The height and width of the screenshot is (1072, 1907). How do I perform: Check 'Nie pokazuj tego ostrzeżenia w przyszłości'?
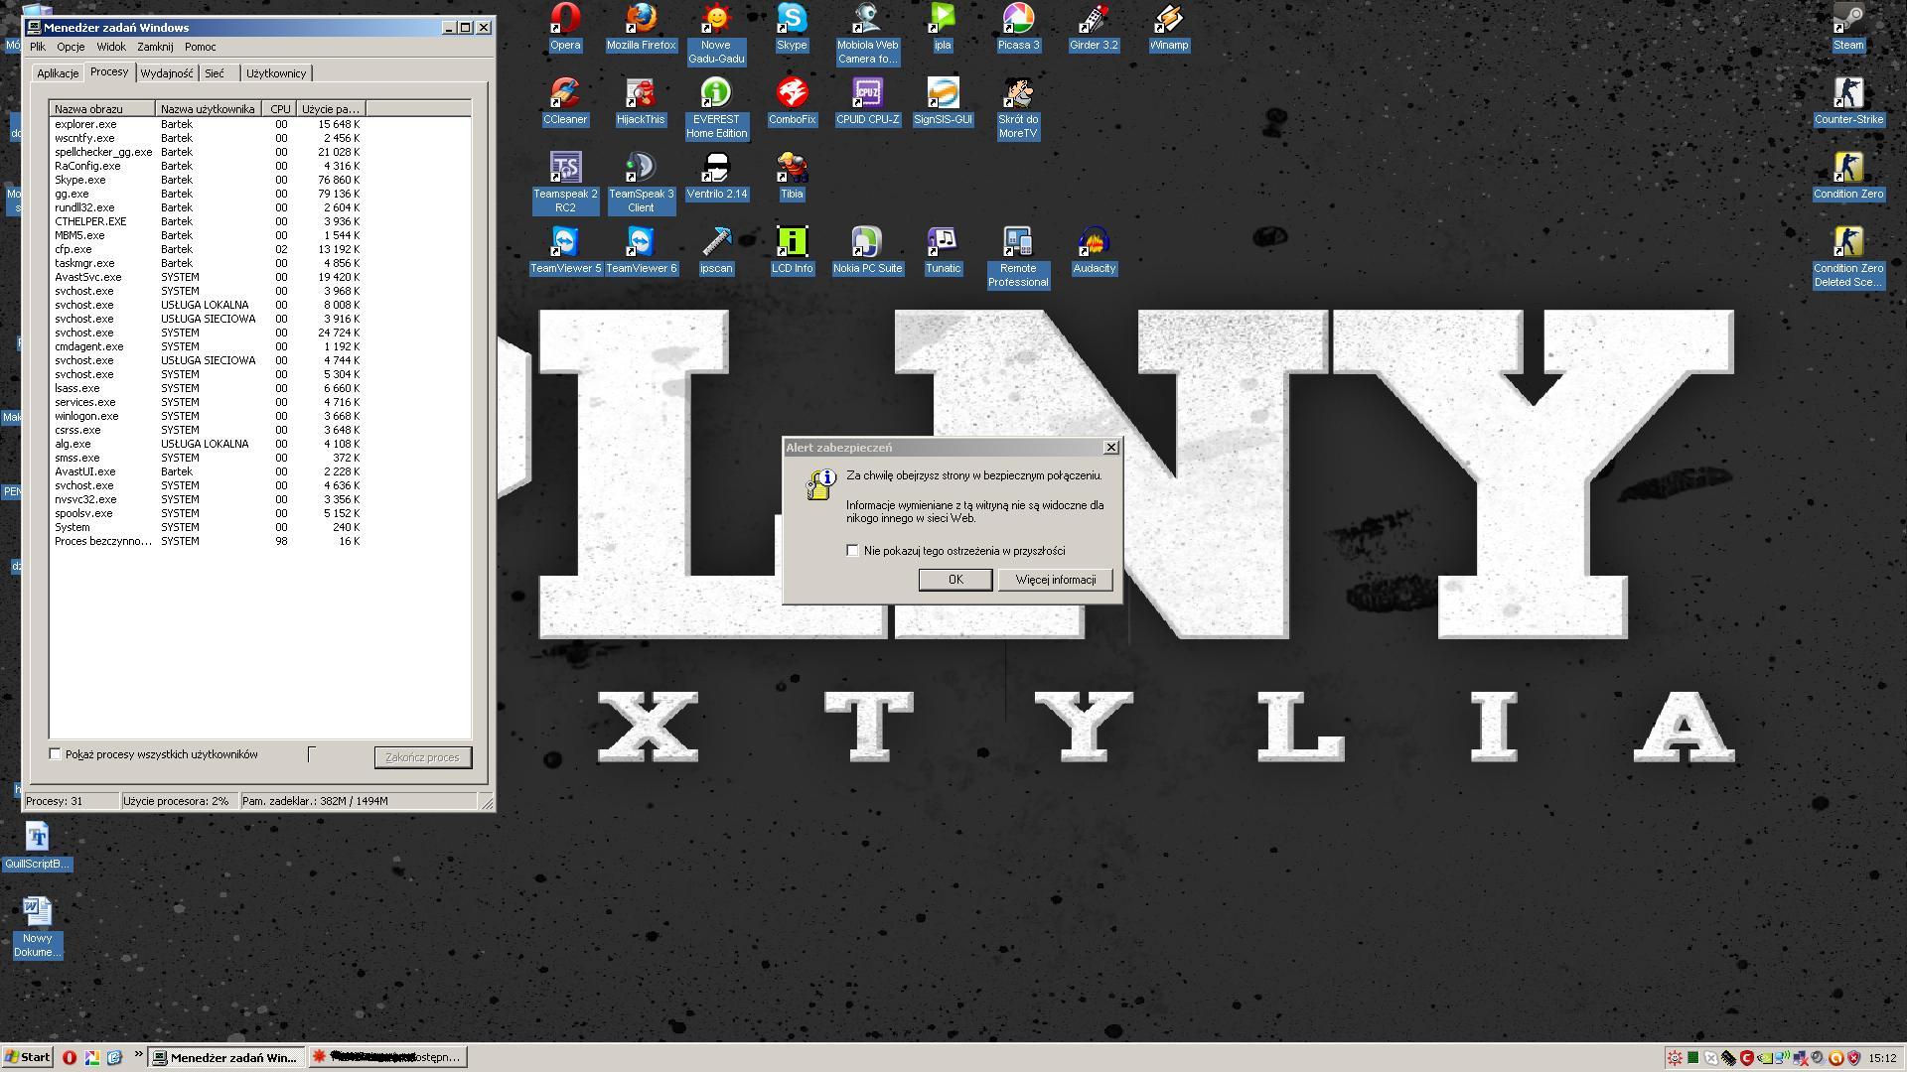coord(852,550)
